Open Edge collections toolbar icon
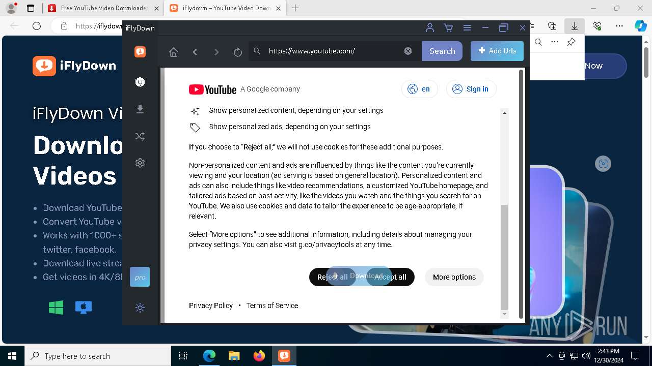This screenshot has height=366, width=652. click(552, 26)
